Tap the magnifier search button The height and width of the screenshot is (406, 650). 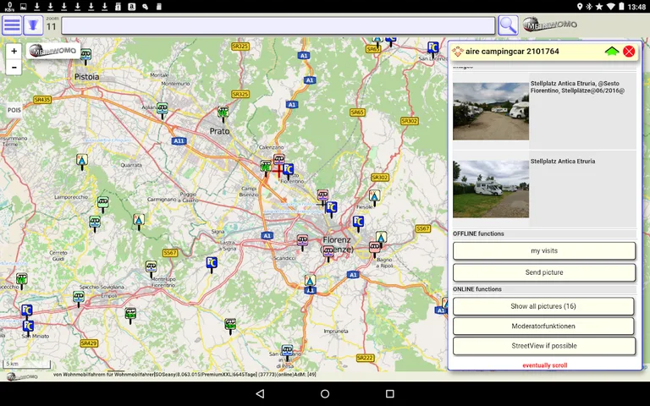tap(508, 25)
